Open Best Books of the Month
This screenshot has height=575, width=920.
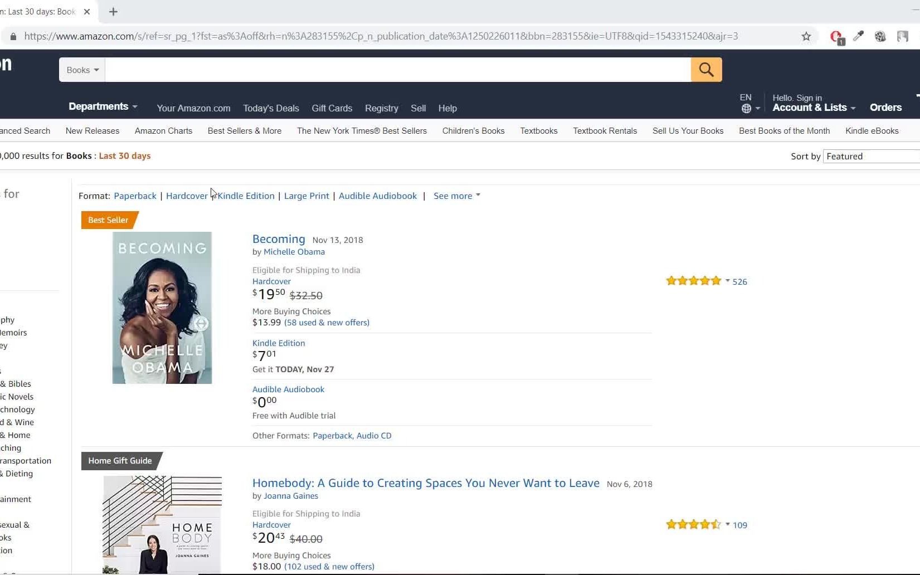coord(785,131)
